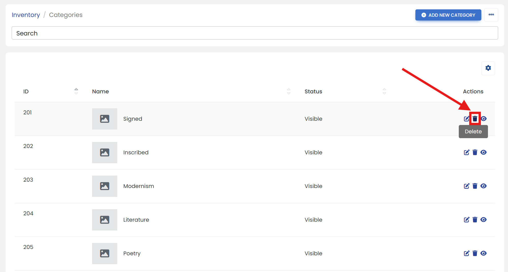Screen dimensions: 508x272
Task: Edit the Inscribed category
Action: pos(466,152)
